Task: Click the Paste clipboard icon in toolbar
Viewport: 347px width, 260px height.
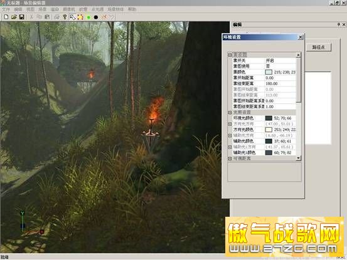Action: (47, 17)
